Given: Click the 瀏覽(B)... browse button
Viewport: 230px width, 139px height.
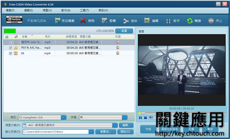Looking at the screenshot, I should click(x=106, y=132).
